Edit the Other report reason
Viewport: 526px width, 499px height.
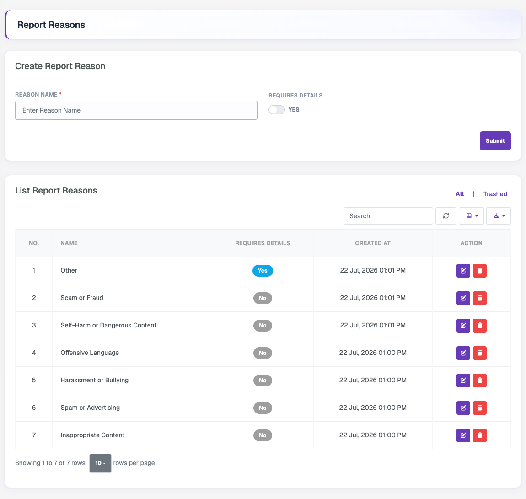tap(463, 271)
